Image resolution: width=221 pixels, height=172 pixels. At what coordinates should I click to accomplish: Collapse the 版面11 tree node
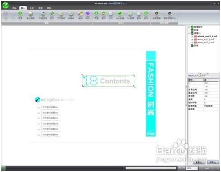tap(189, 33)
